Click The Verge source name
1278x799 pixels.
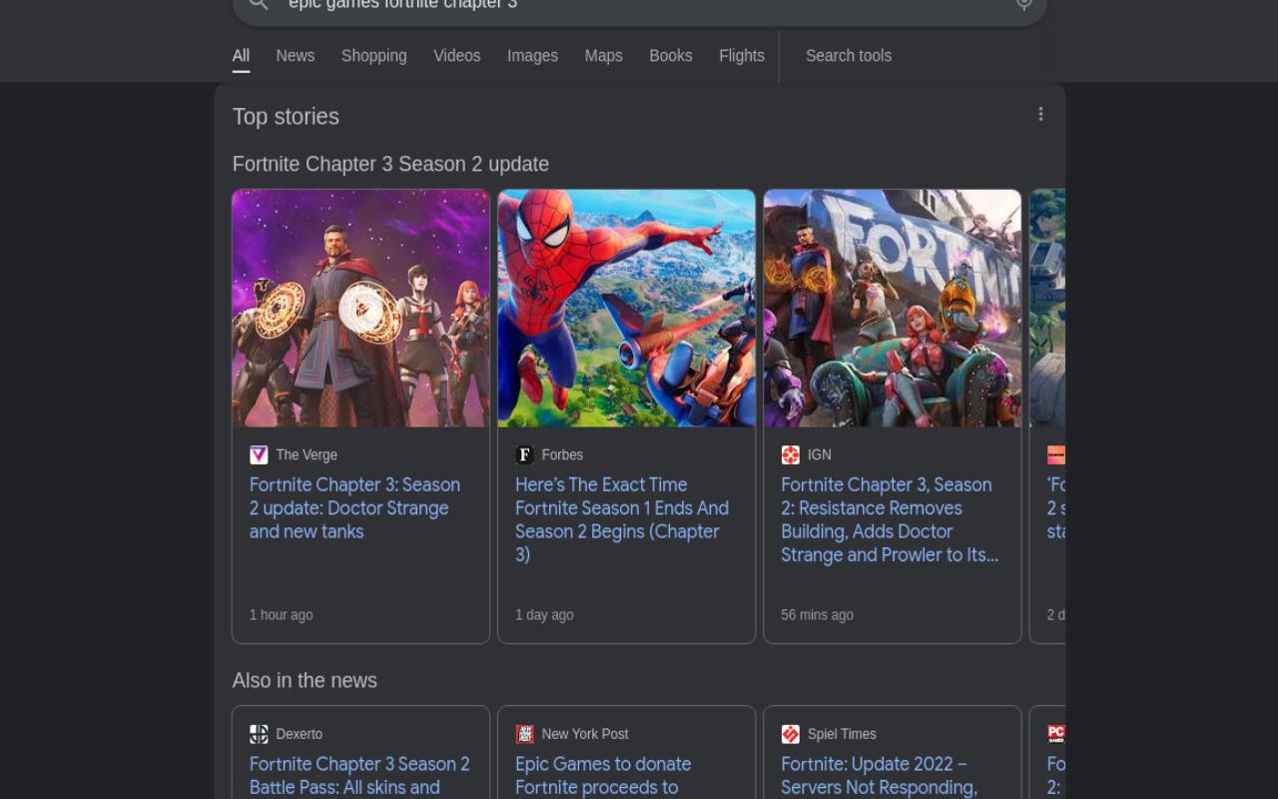(x=307, y=454)
